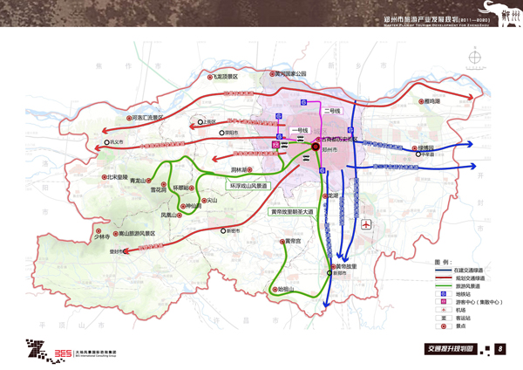Click the 黄帝故里朝圣大道 route label
This screenshot has height=370, width=523.
pyautogui.click(x=290, y=210)
